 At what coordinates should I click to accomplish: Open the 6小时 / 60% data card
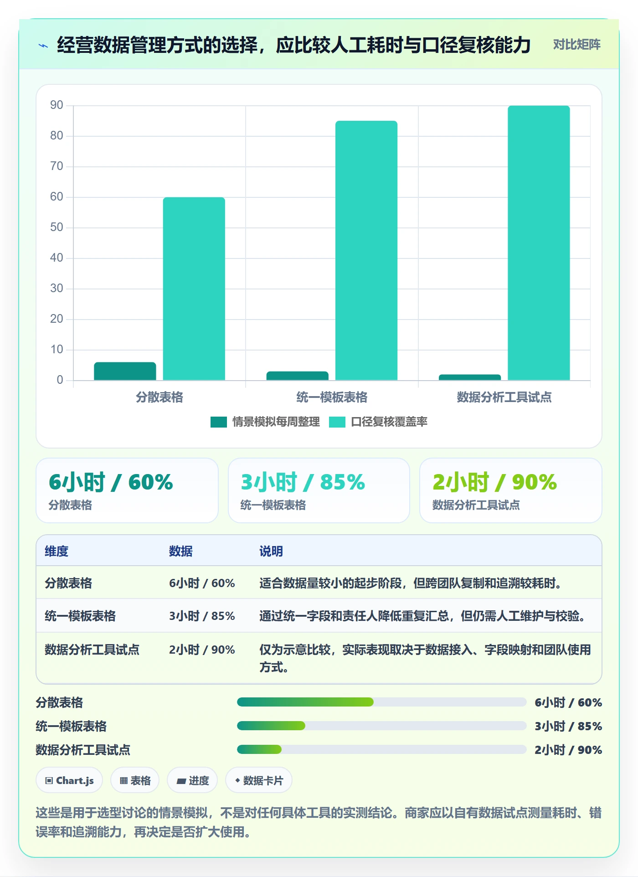click(x=127, y=490)
